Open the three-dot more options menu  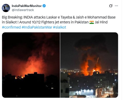116,6
